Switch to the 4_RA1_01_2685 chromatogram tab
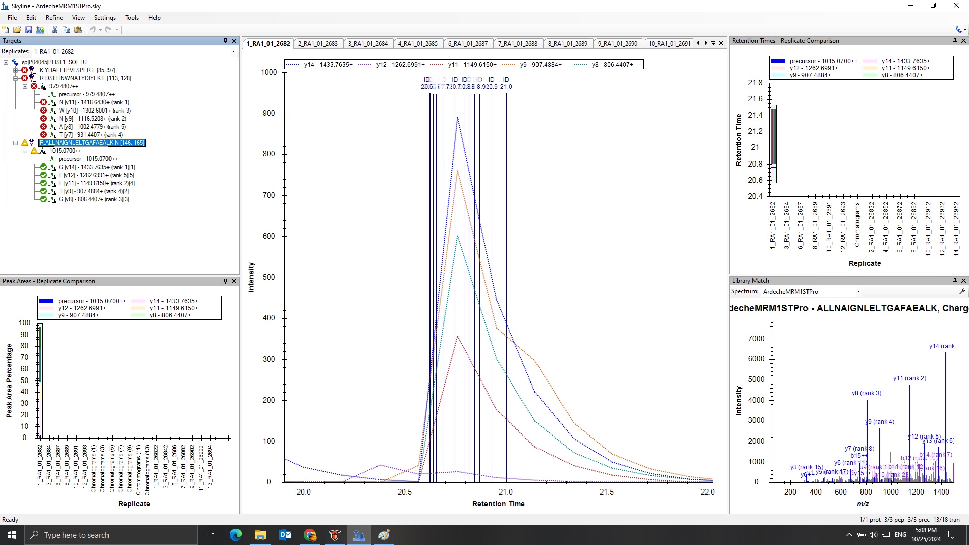The height and width of the screenshot is (545, 969). pyautogui.click(x=417, y=44)
